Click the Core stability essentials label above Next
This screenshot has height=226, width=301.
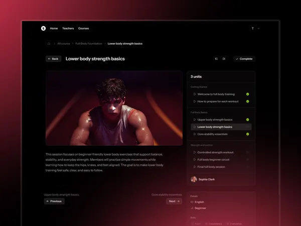coord(167,195)
